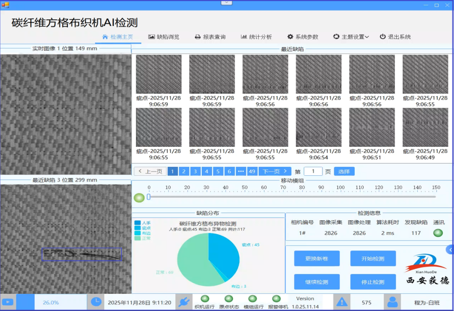This screenshot has width=454, height=311.
Task: Open the side panel arrow at right edge
Action: (x=450, y=250)
